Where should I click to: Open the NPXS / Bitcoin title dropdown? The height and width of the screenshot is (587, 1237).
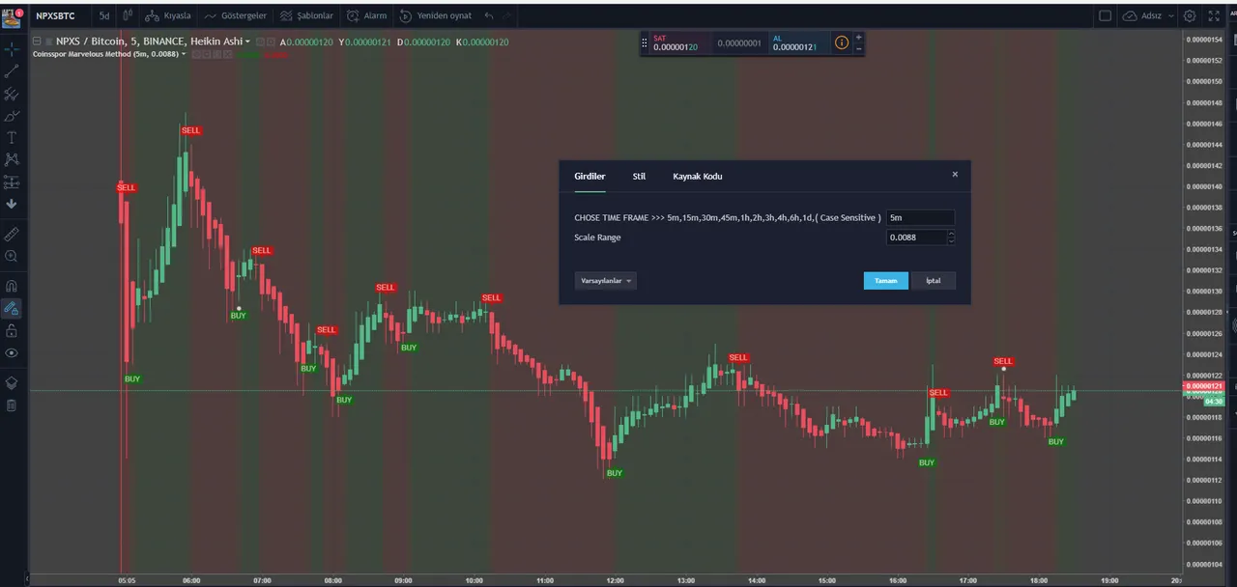coord(247,42)
